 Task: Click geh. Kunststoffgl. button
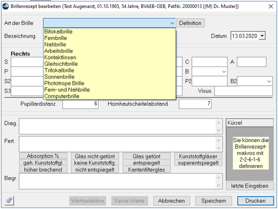click(x=43, y=162)
